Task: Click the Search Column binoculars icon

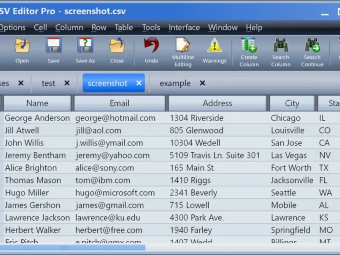Action: click(280, 45)
